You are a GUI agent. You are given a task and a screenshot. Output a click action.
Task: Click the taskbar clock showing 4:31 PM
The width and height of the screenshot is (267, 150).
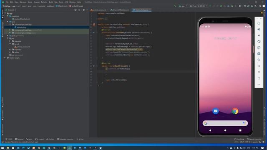pyautogui.click(x=255, y=148)
